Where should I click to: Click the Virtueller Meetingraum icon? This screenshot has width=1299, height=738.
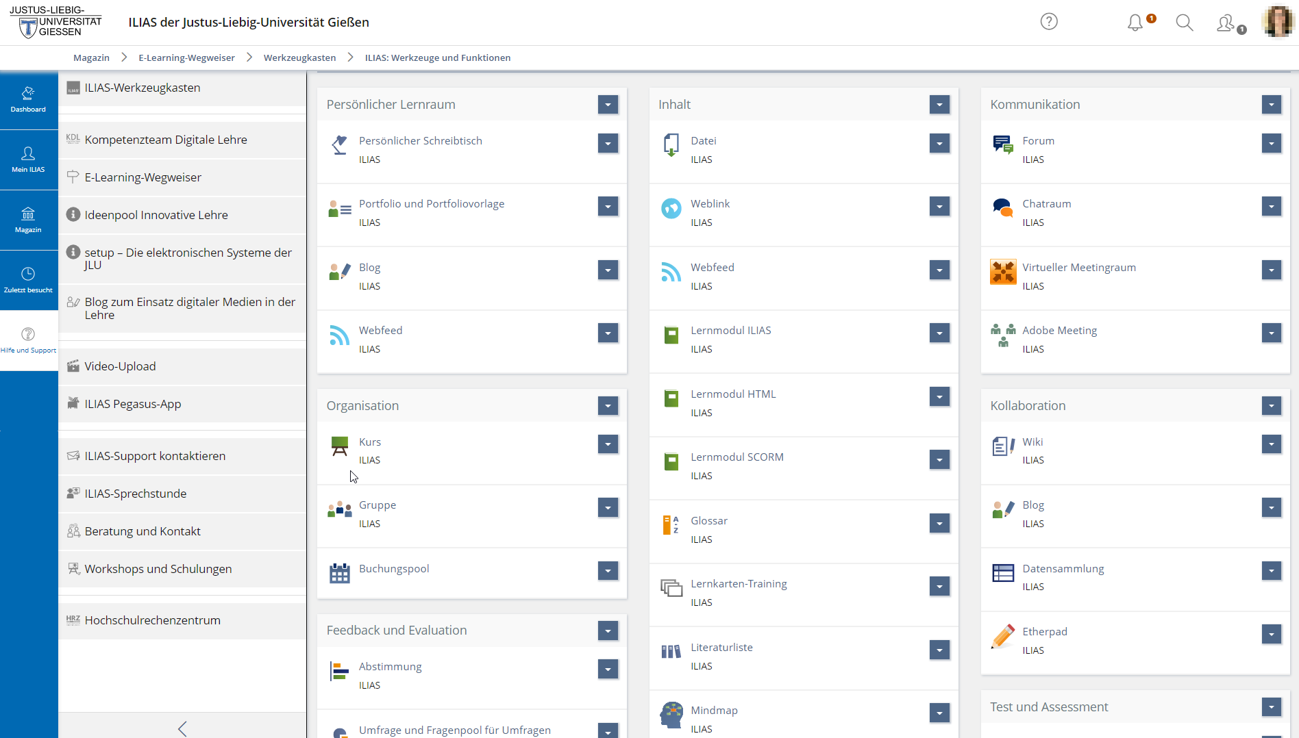click(1003, 272)
